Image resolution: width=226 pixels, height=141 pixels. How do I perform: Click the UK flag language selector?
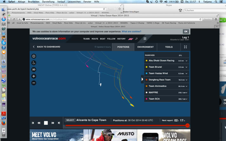pyautogui.click(x=130, y=39)
